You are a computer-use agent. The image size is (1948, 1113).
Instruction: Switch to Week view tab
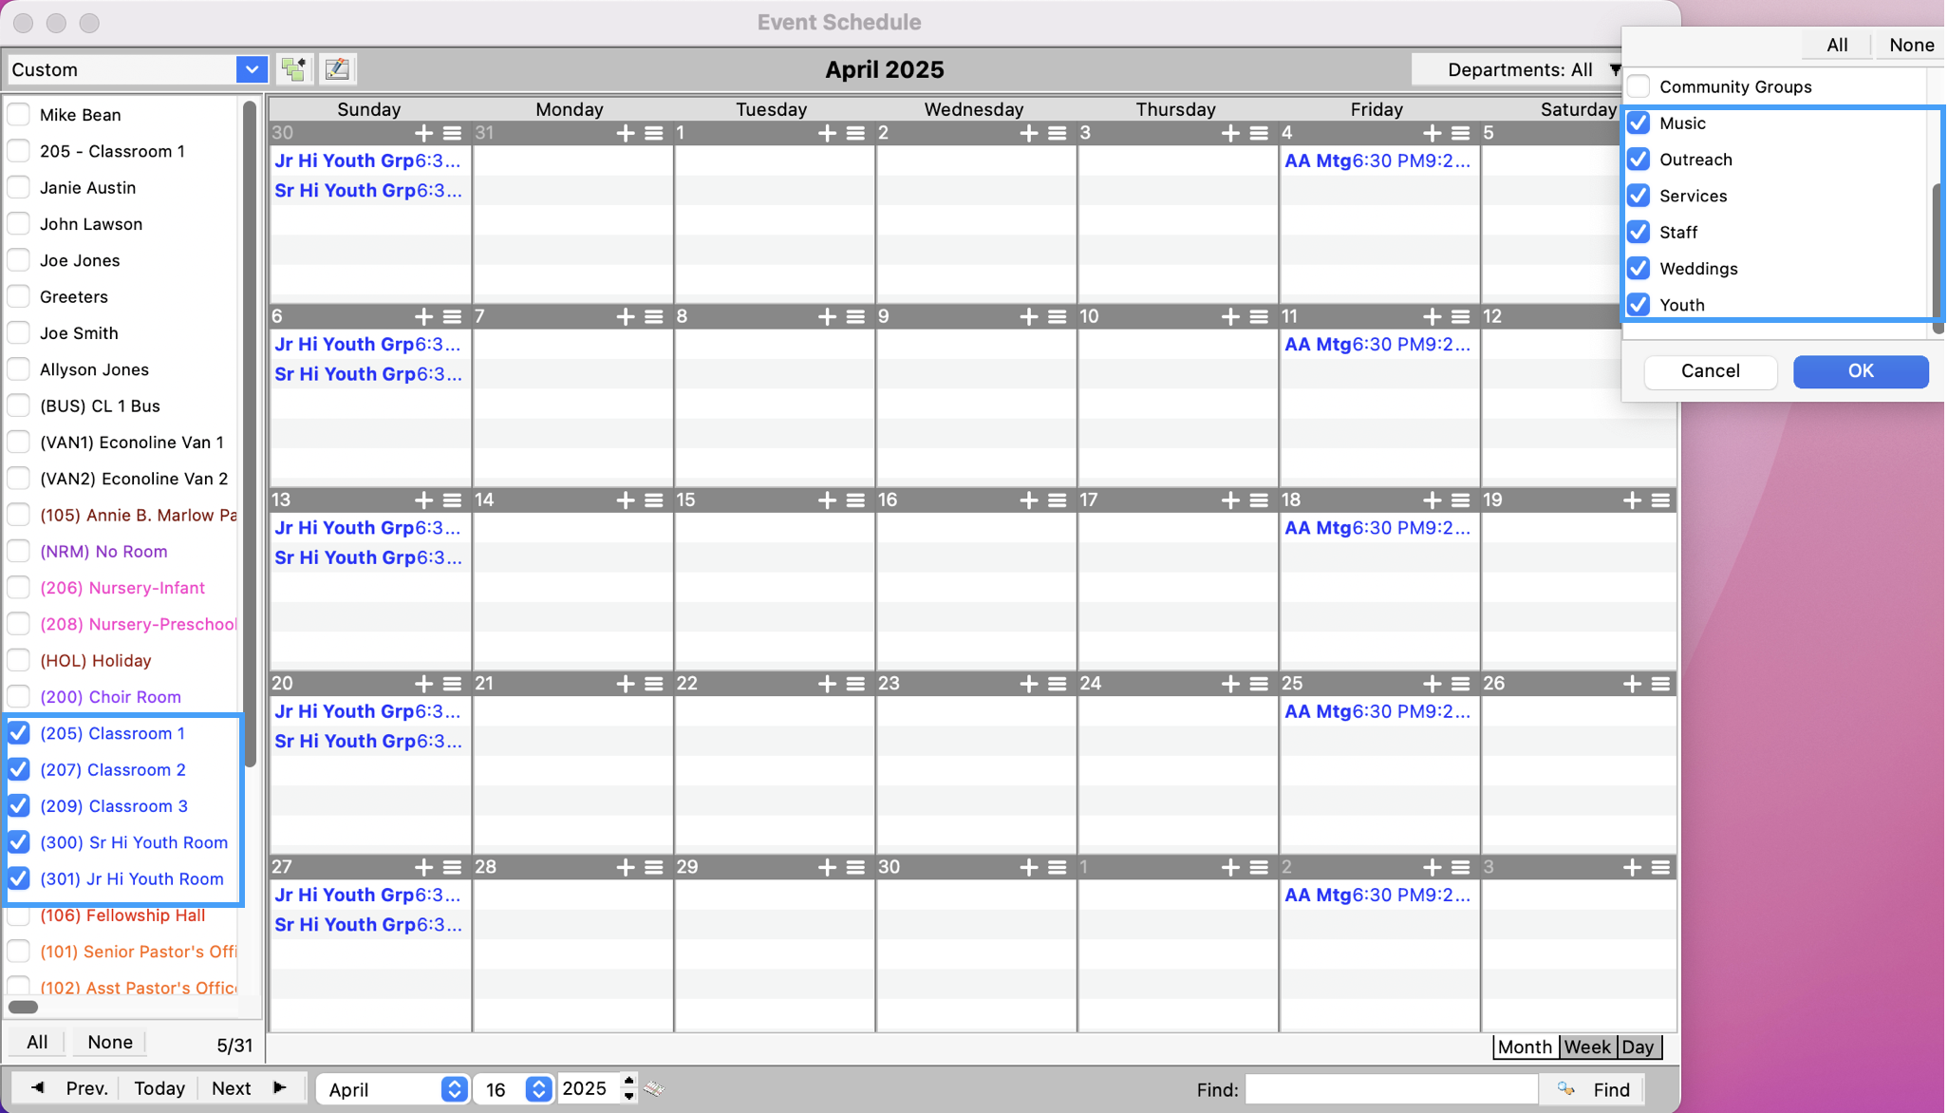(1587, 1047)
